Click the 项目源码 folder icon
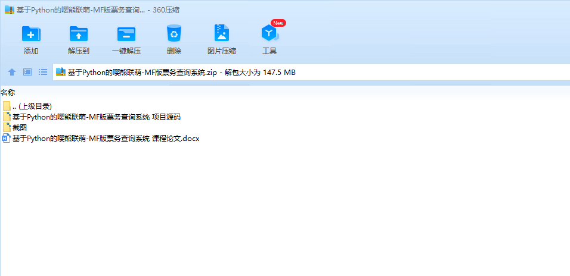This screenshot has height=276, width=570. (7, 117)
